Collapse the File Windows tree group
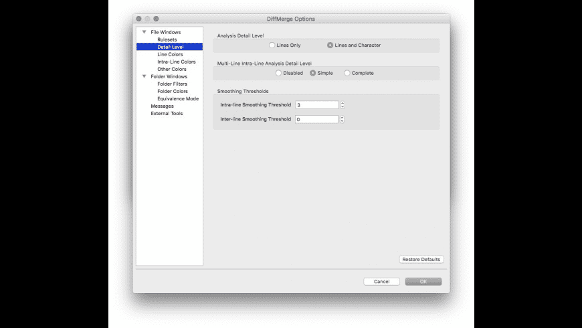The height and width of the screenshot is (328, 582). [x=144, y=32]
